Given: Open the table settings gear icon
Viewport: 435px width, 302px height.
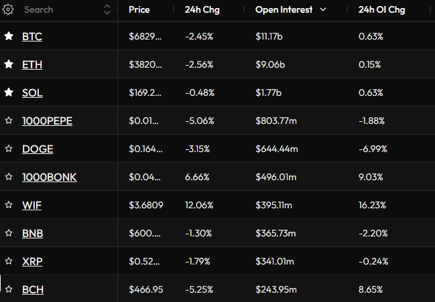Looking at the screenshot, I should coord(9,10).
